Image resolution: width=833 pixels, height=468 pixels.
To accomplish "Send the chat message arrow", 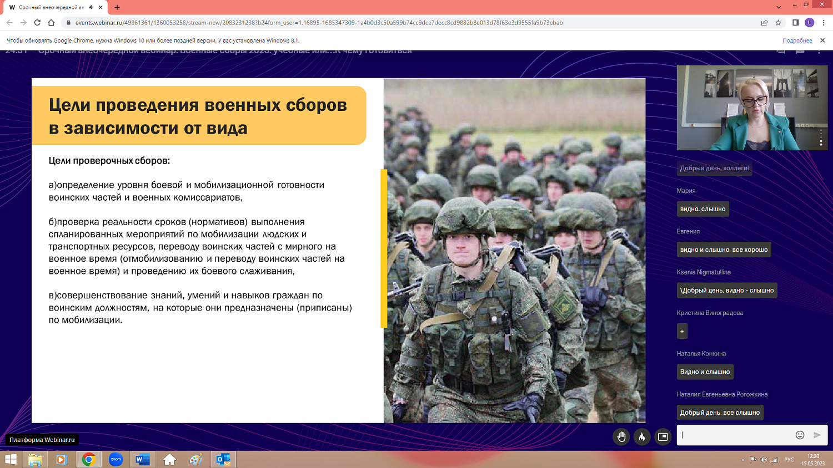I will (x=817, y=435).
